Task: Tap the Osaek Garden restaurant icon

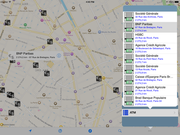Action: point(79,48)
